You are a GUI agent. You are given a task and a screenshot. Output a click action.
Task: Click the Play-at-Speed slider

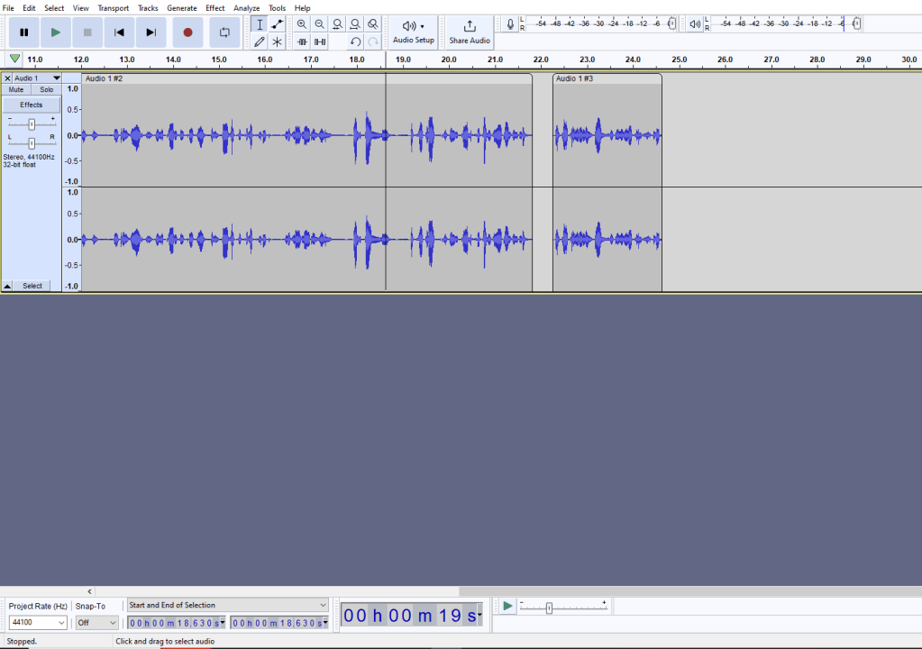[549, 608]
